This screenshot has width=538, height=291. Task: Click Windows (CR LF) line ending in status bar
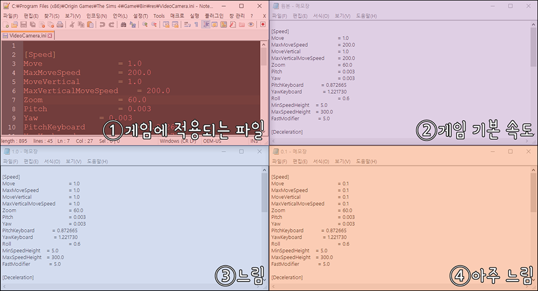click(177, 141)
